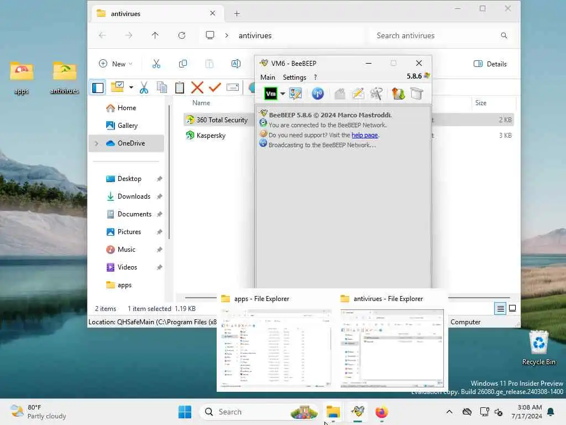Click the New button in File Explorer
This screenshot has width=566, height=425.
(116, 64)
